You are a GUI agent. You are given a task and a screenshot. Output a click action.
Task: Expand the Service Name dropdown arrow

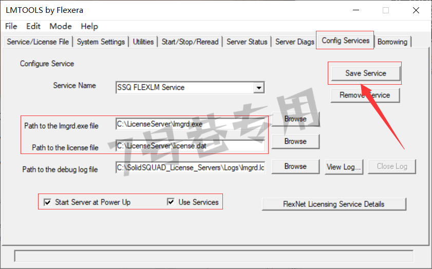pyautogui.click(x=259, y=88)
